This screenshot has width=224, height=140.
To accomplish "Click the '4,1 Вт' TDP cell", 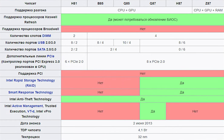I will [143, 130].
